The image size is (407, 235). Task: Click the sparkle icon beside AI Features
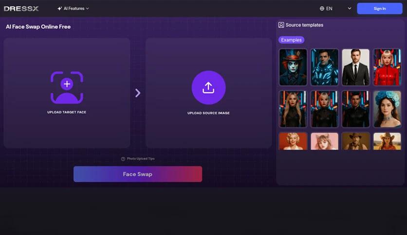(x=59, y=9)
